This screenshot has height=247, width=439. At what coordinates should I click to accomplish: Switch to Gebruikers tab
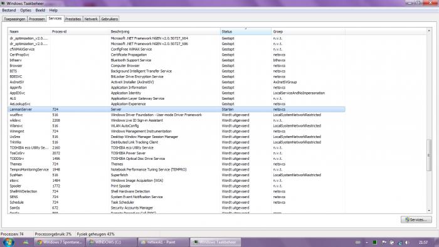[110, 19]
